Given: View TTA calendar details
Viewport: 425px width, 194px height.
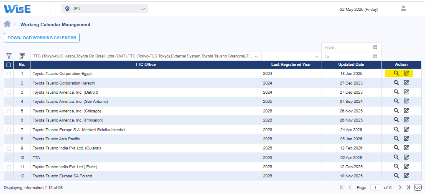Looking at the screenshot, I should (396, 157).
